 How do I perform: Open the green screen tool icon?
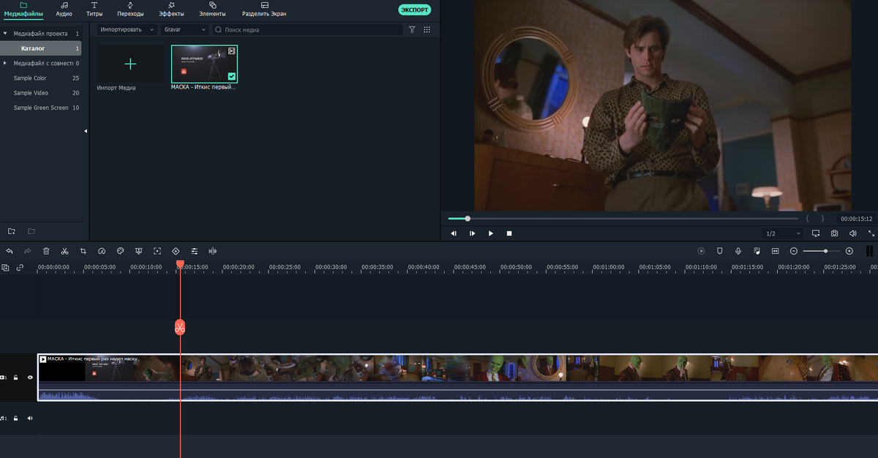coord(139,251)
